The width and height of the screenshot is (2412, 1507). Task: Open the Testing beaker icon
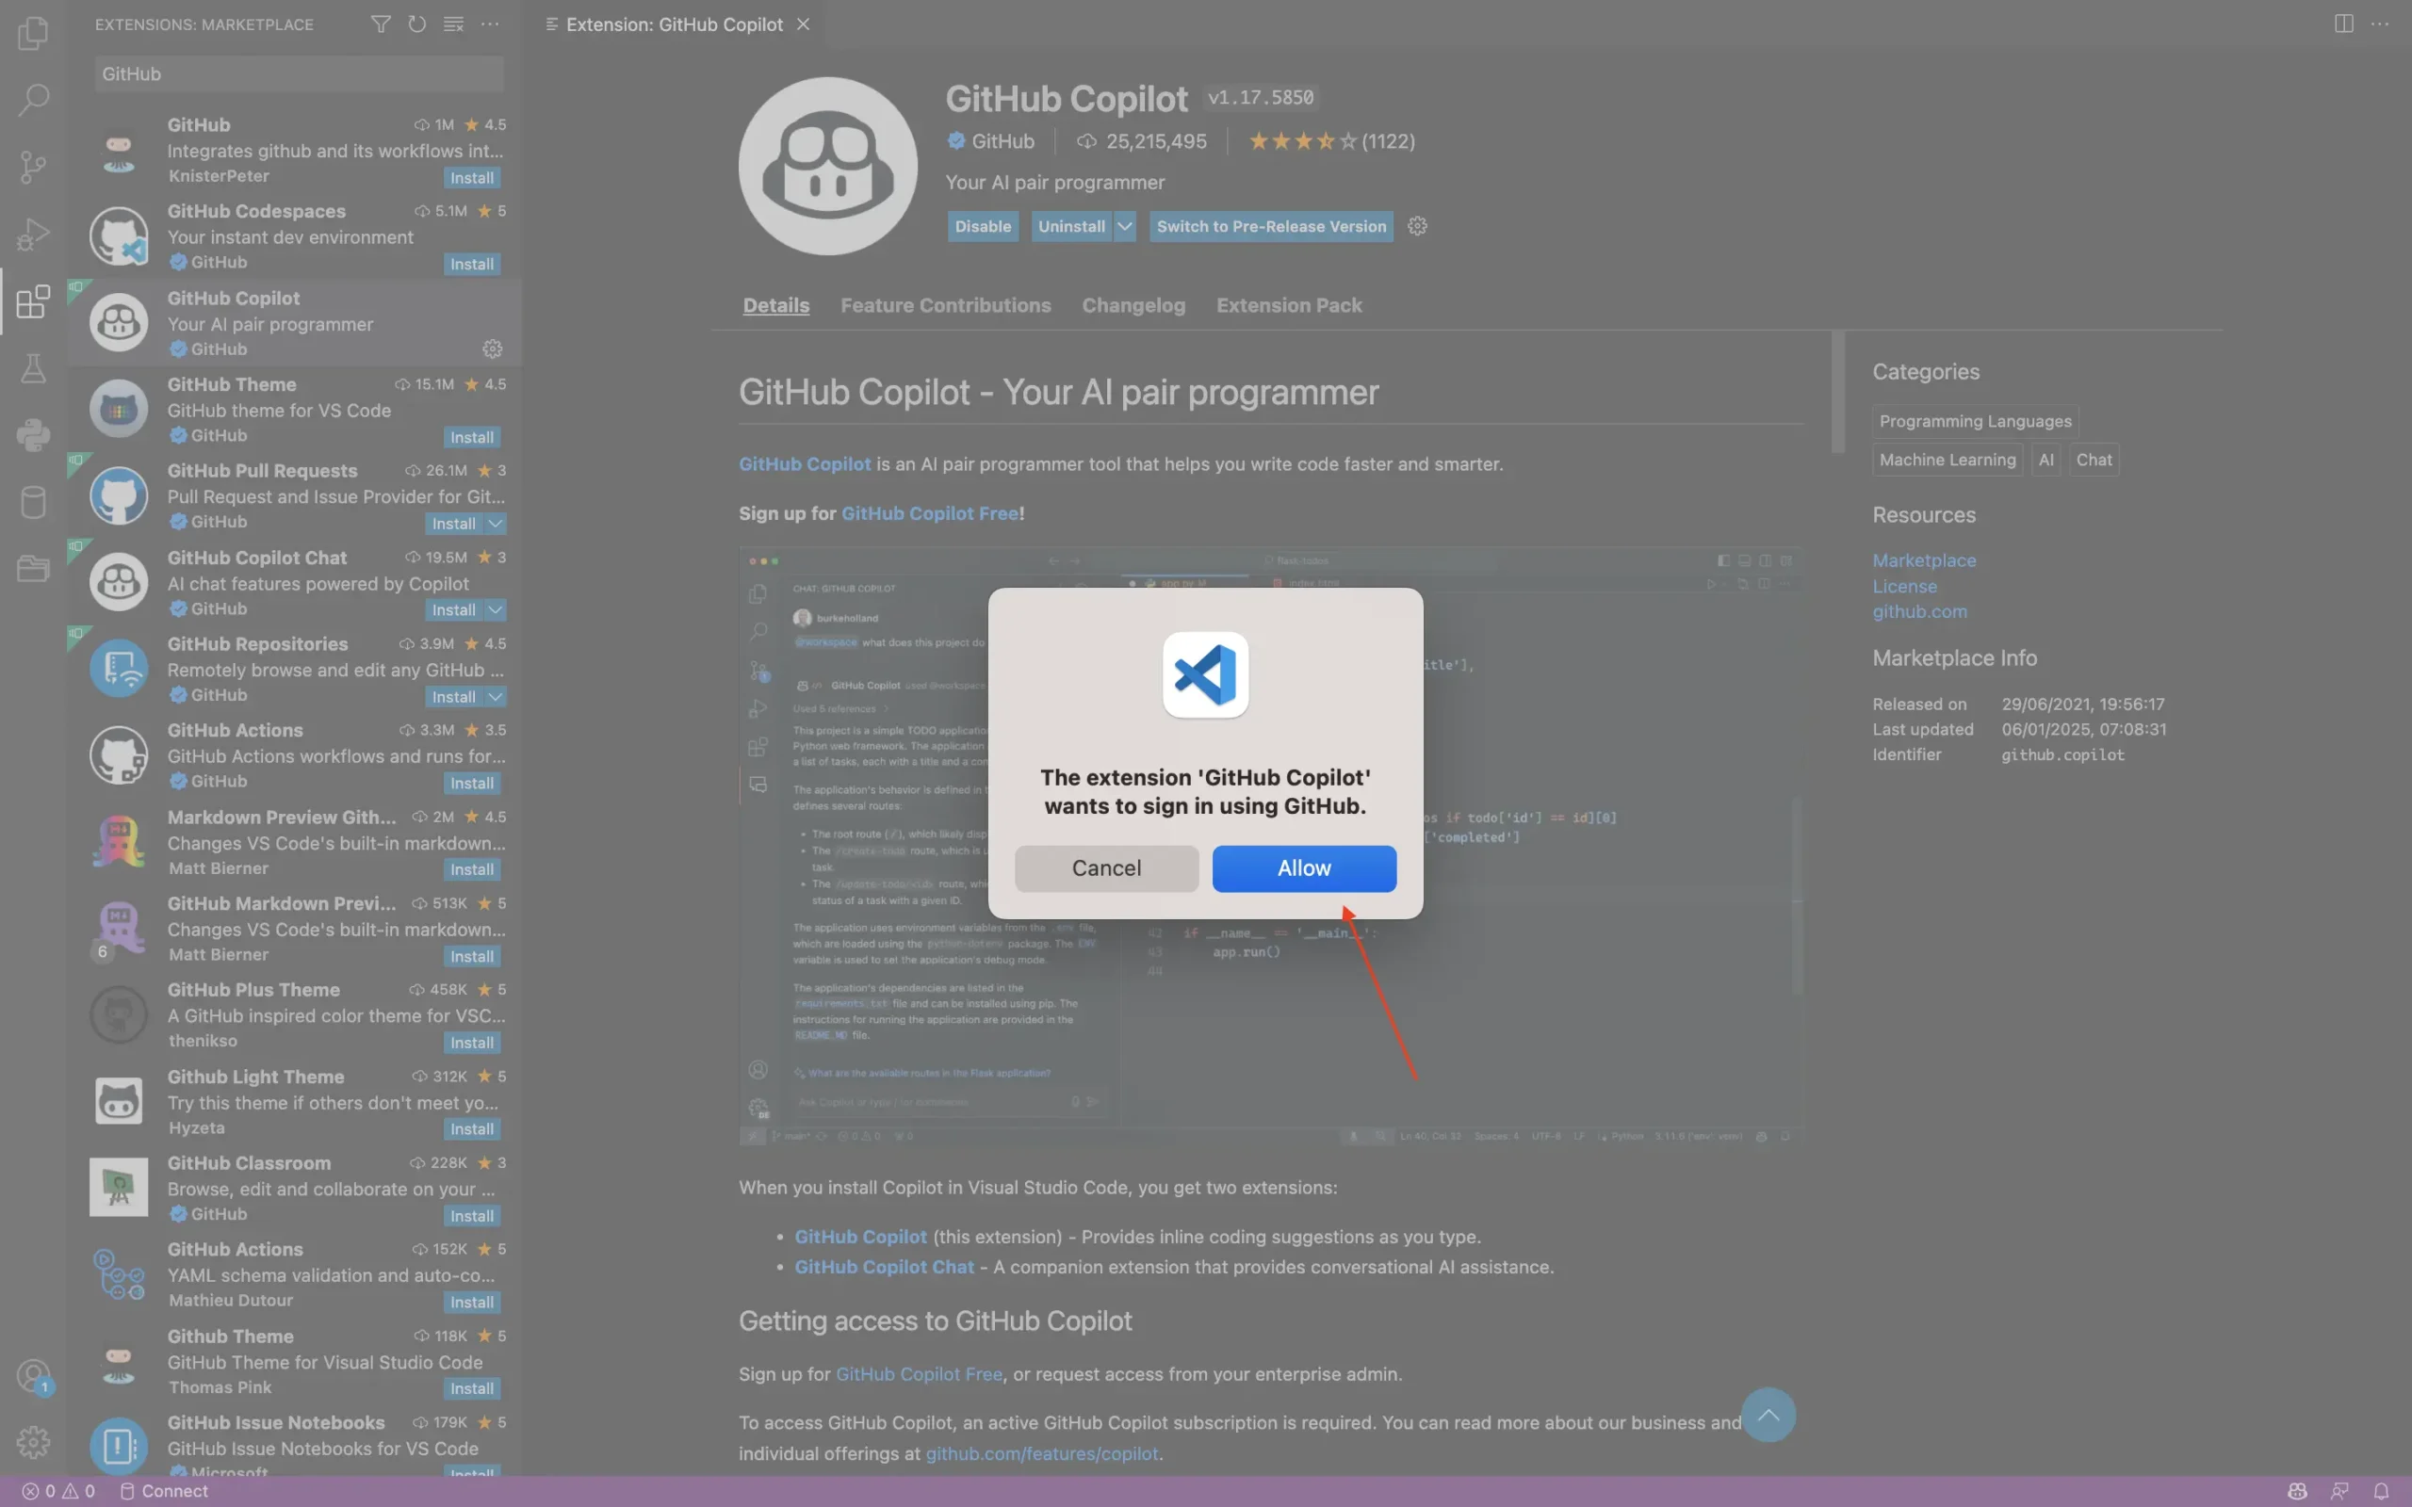(x=33, y=369)
